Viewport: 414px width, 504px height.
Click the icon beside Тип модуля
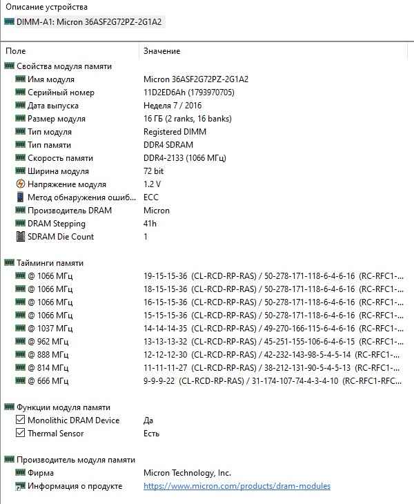(20, 131)
